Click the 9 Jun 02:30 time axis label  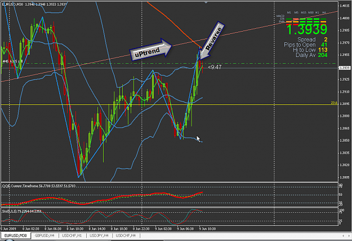(163, 229)
